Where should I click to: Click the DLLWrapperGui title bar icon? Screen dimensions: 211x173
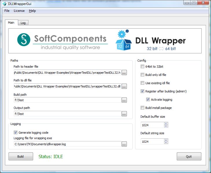pyautogui.click(x=4, y=4)
